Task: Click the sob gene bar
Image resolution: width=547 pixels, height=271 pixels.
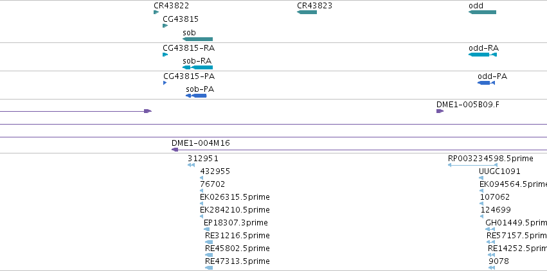Action: click(x=197, y=39)
